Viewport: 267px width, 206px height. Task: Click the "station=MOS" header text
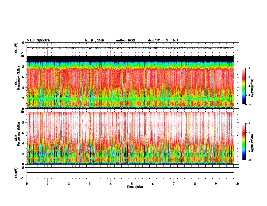[125, 40]
